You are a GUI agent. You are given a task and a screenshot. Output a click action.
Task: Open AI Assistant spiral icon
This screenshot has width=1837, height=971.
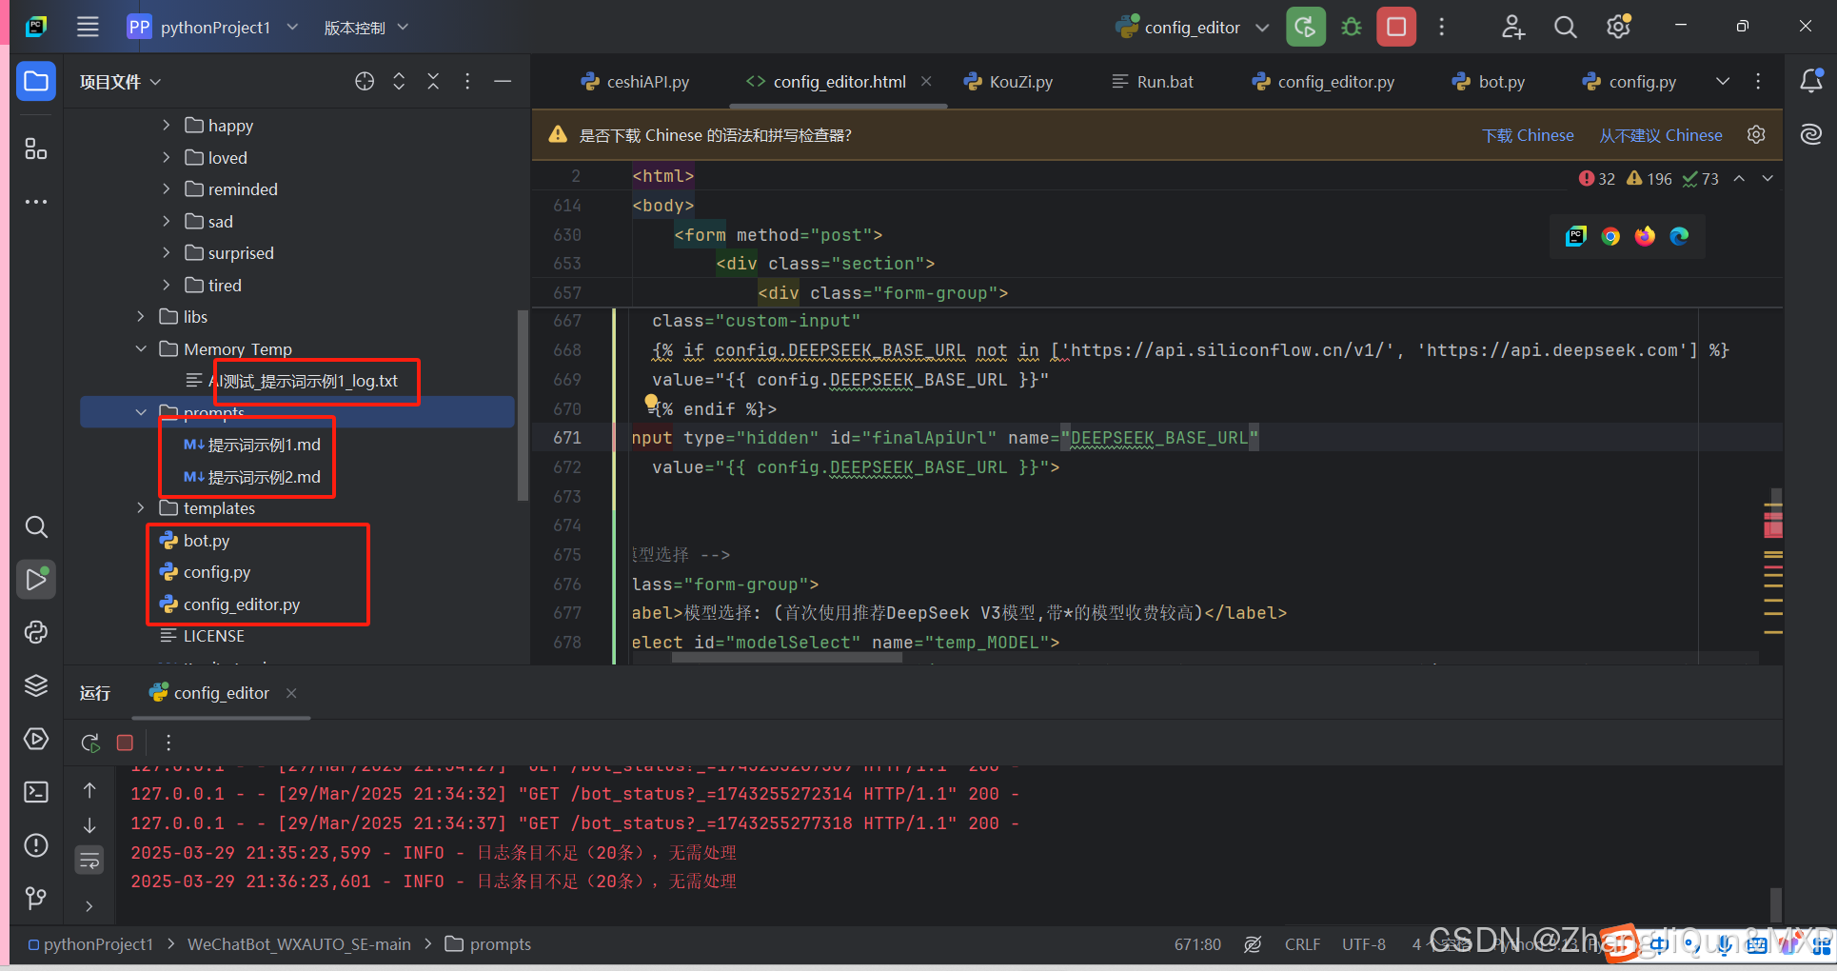pyautogui.click(x=1811, y=134)
